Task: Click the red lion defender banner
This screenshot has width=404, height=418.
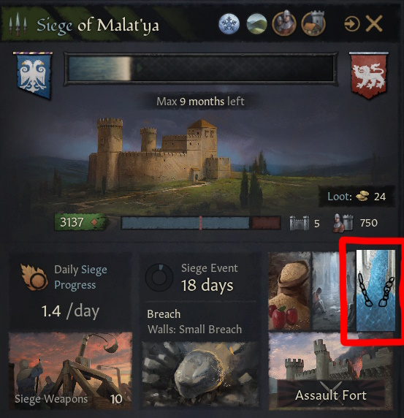Action: [x=368, y=75]
